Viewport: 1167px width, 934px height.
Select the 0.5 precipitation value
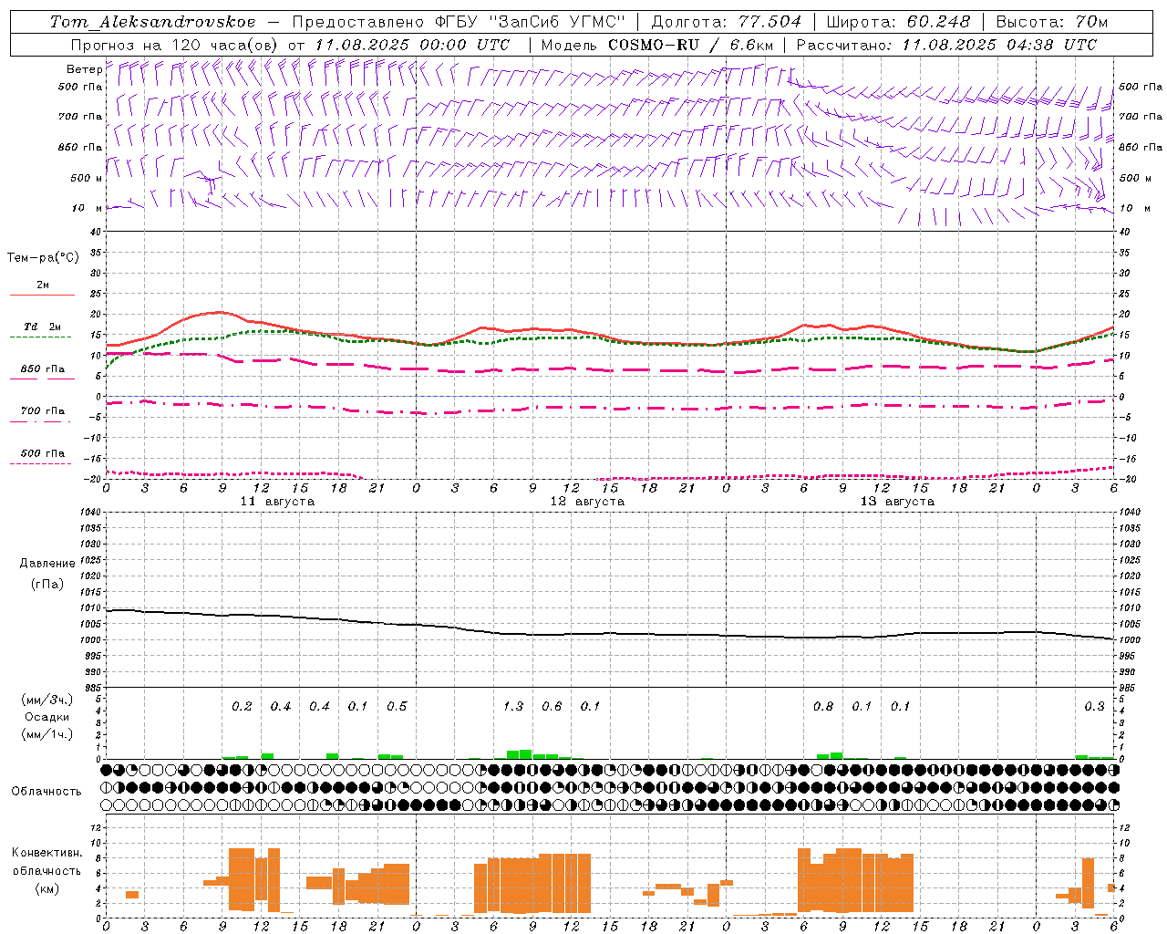(x=397, y=707)
